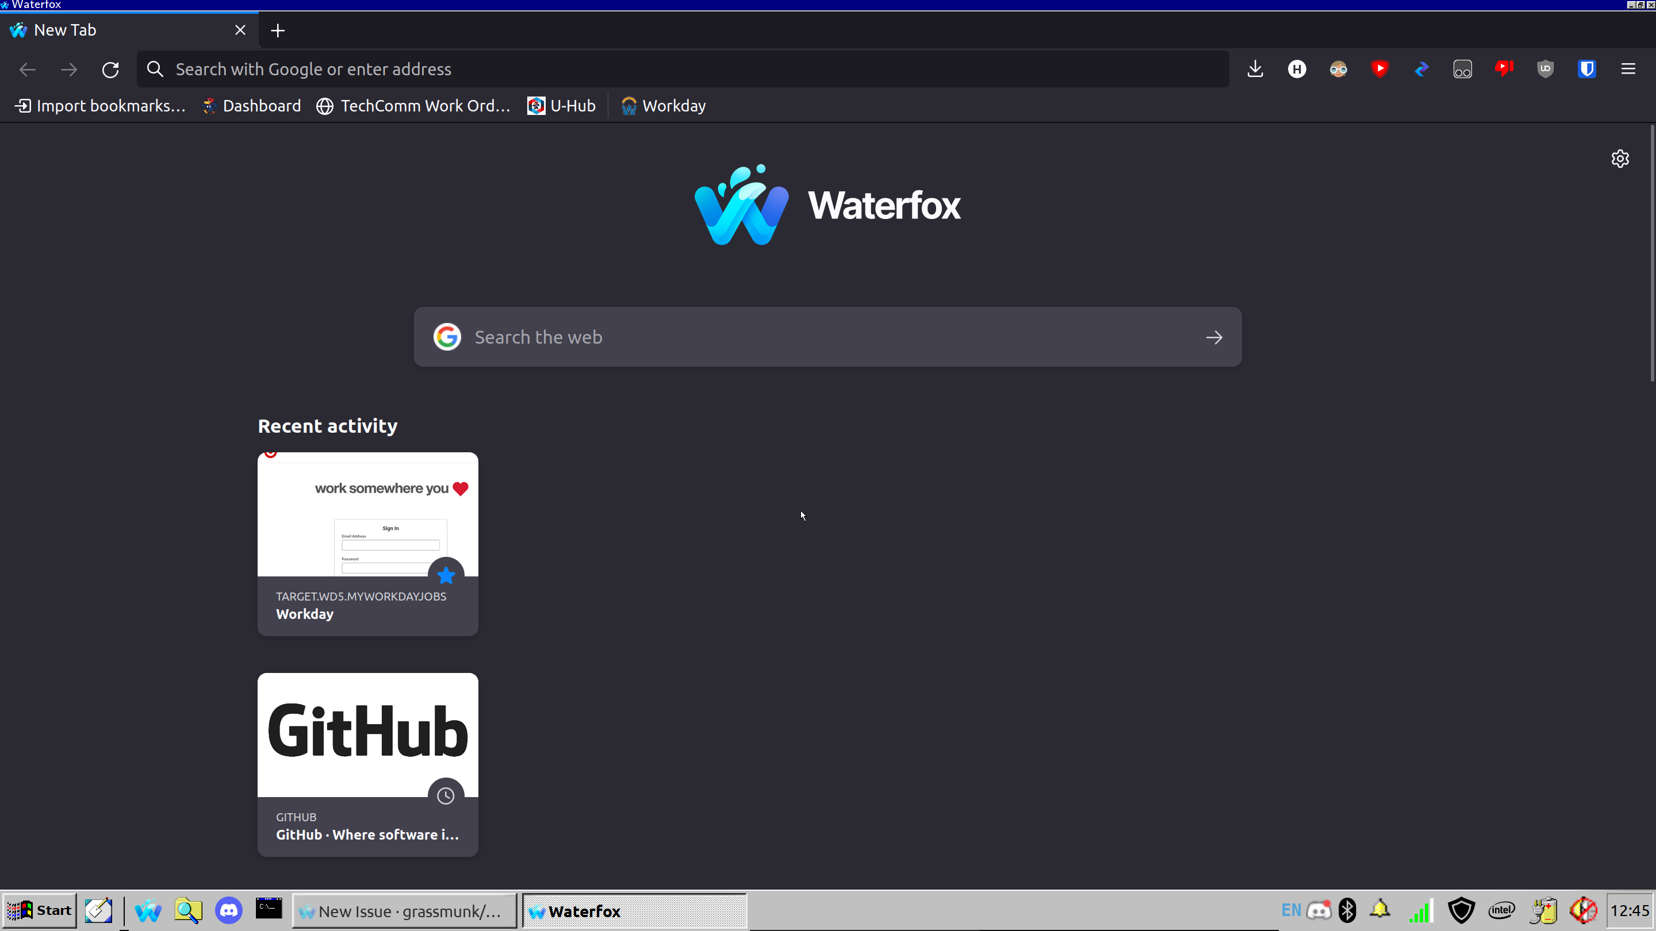This screenshot has width=1656, height=931.
Task: Open the red YouTube extension icon
Action: [x=1379, y=69]
